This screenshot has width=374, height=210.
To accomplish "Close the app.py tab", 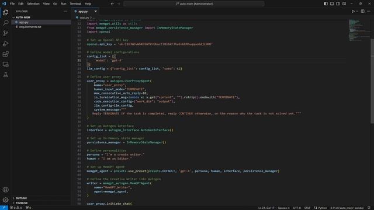I will tap(96, 12).
